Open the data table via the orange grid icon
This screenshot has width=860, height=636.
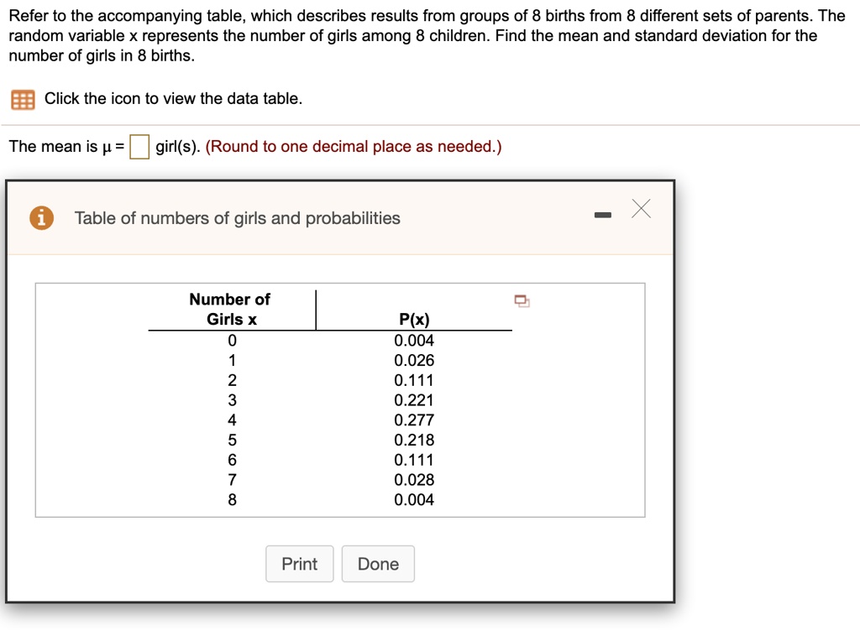[21, 99]
